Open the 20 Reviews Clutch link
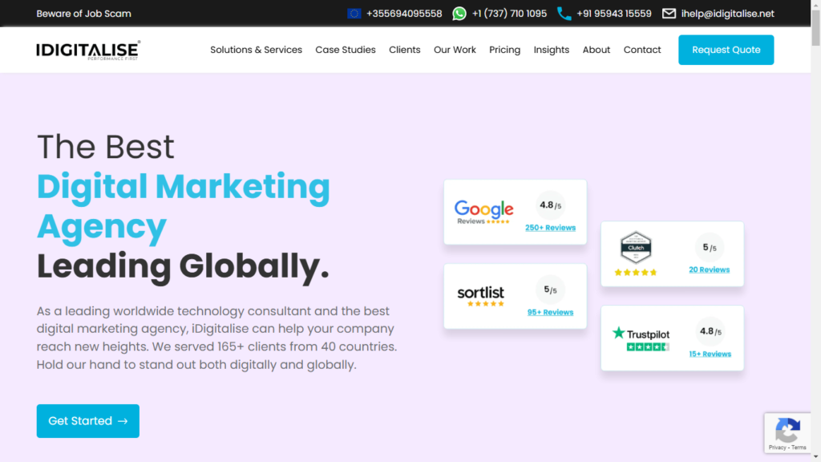The image size is (821, 462). click(x=709, y=269)
